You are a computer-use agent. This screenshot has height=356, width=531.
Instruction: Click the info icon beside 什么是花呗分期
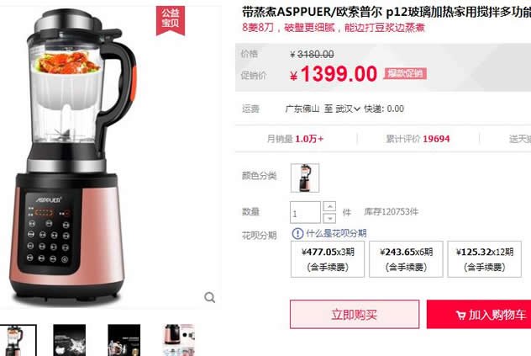click(297, 233)
